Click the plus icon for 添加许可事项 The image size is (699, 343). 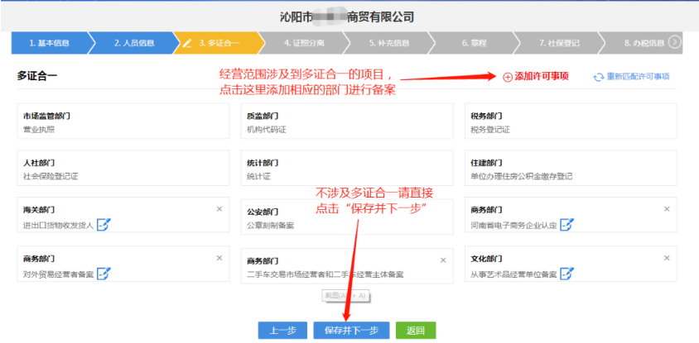[508, 77]
